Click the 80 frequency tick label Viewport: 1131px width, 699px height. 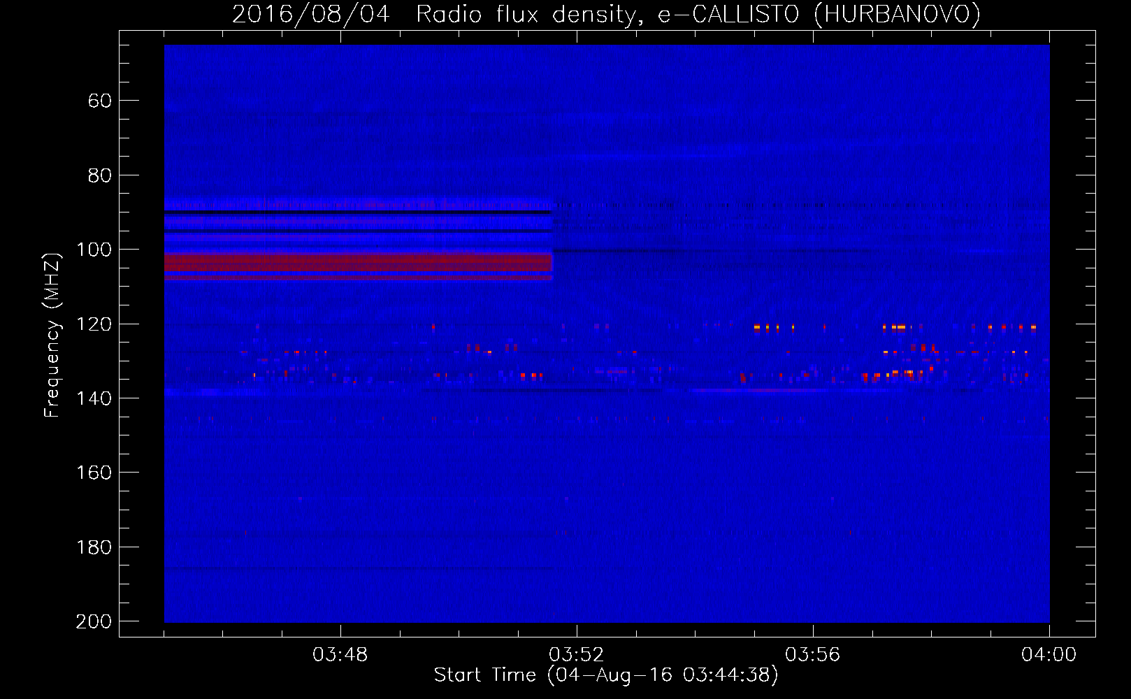(99, 175)
